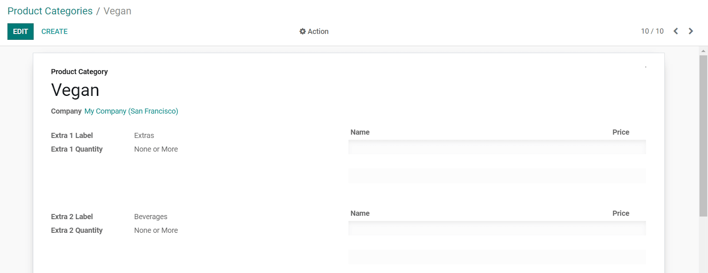
Task: Go to previous record arrow
Action: pyautogui.click(x=676, y=31)
